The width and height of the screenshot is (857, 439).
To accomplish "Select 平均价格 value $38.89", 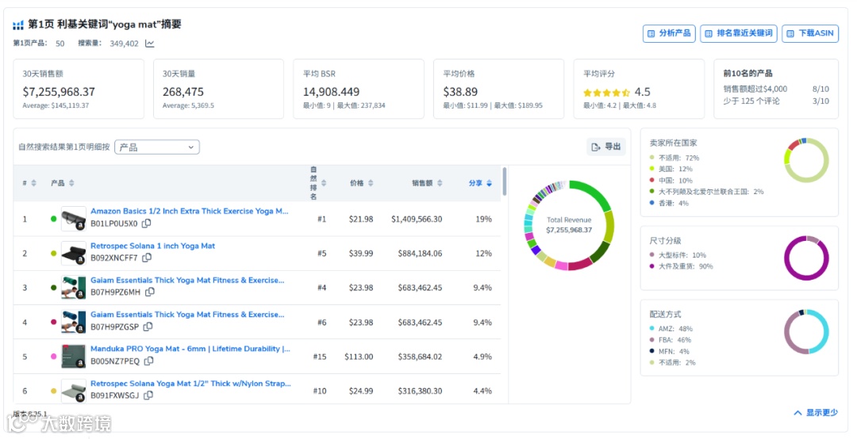I will (460, 92).
